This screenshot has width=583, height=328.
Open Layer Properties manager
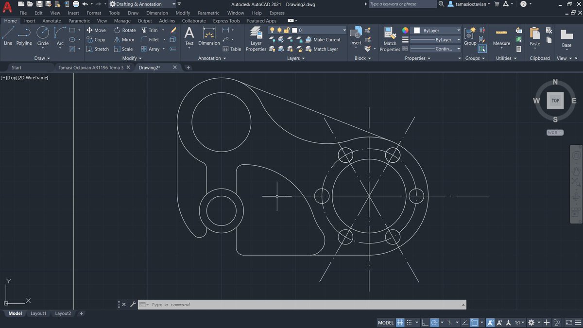tap(256, 39)
